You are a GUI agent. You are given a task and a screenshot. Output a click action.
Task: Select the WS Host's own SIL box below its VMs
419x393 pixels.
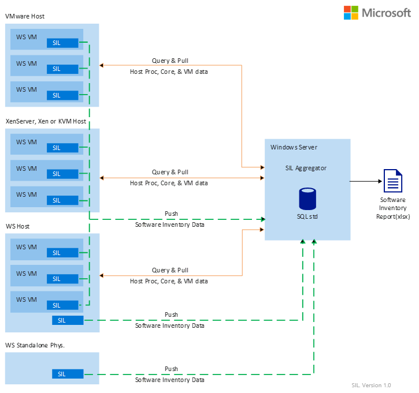tap(68, 320)
